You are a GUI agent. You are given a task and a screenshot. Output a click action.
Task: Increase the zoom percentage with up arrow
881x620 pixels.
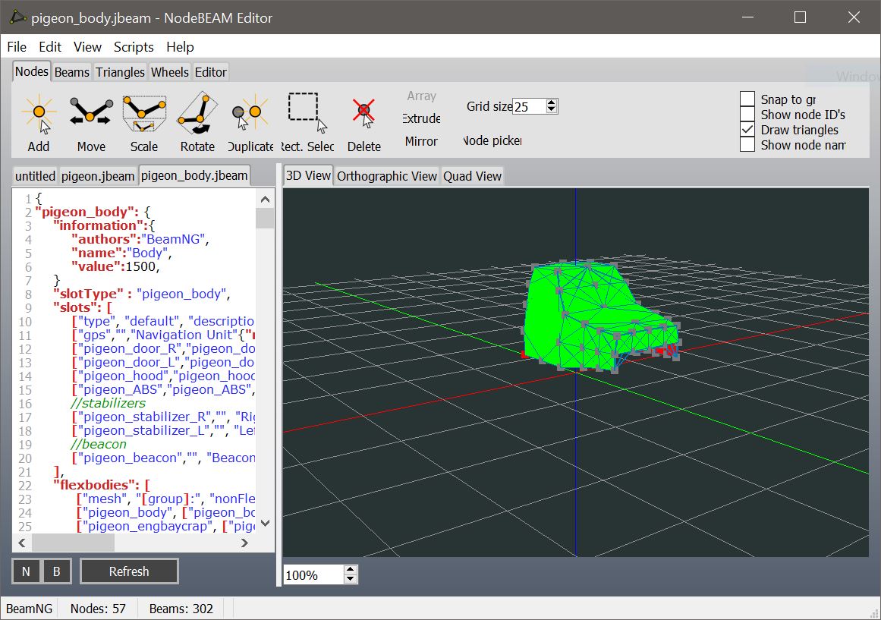[x=350, y=571]
